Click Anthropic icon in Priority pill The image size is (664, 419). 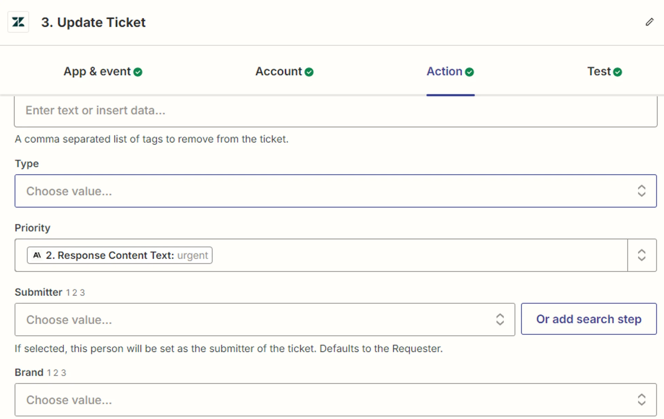coord(37,255)
